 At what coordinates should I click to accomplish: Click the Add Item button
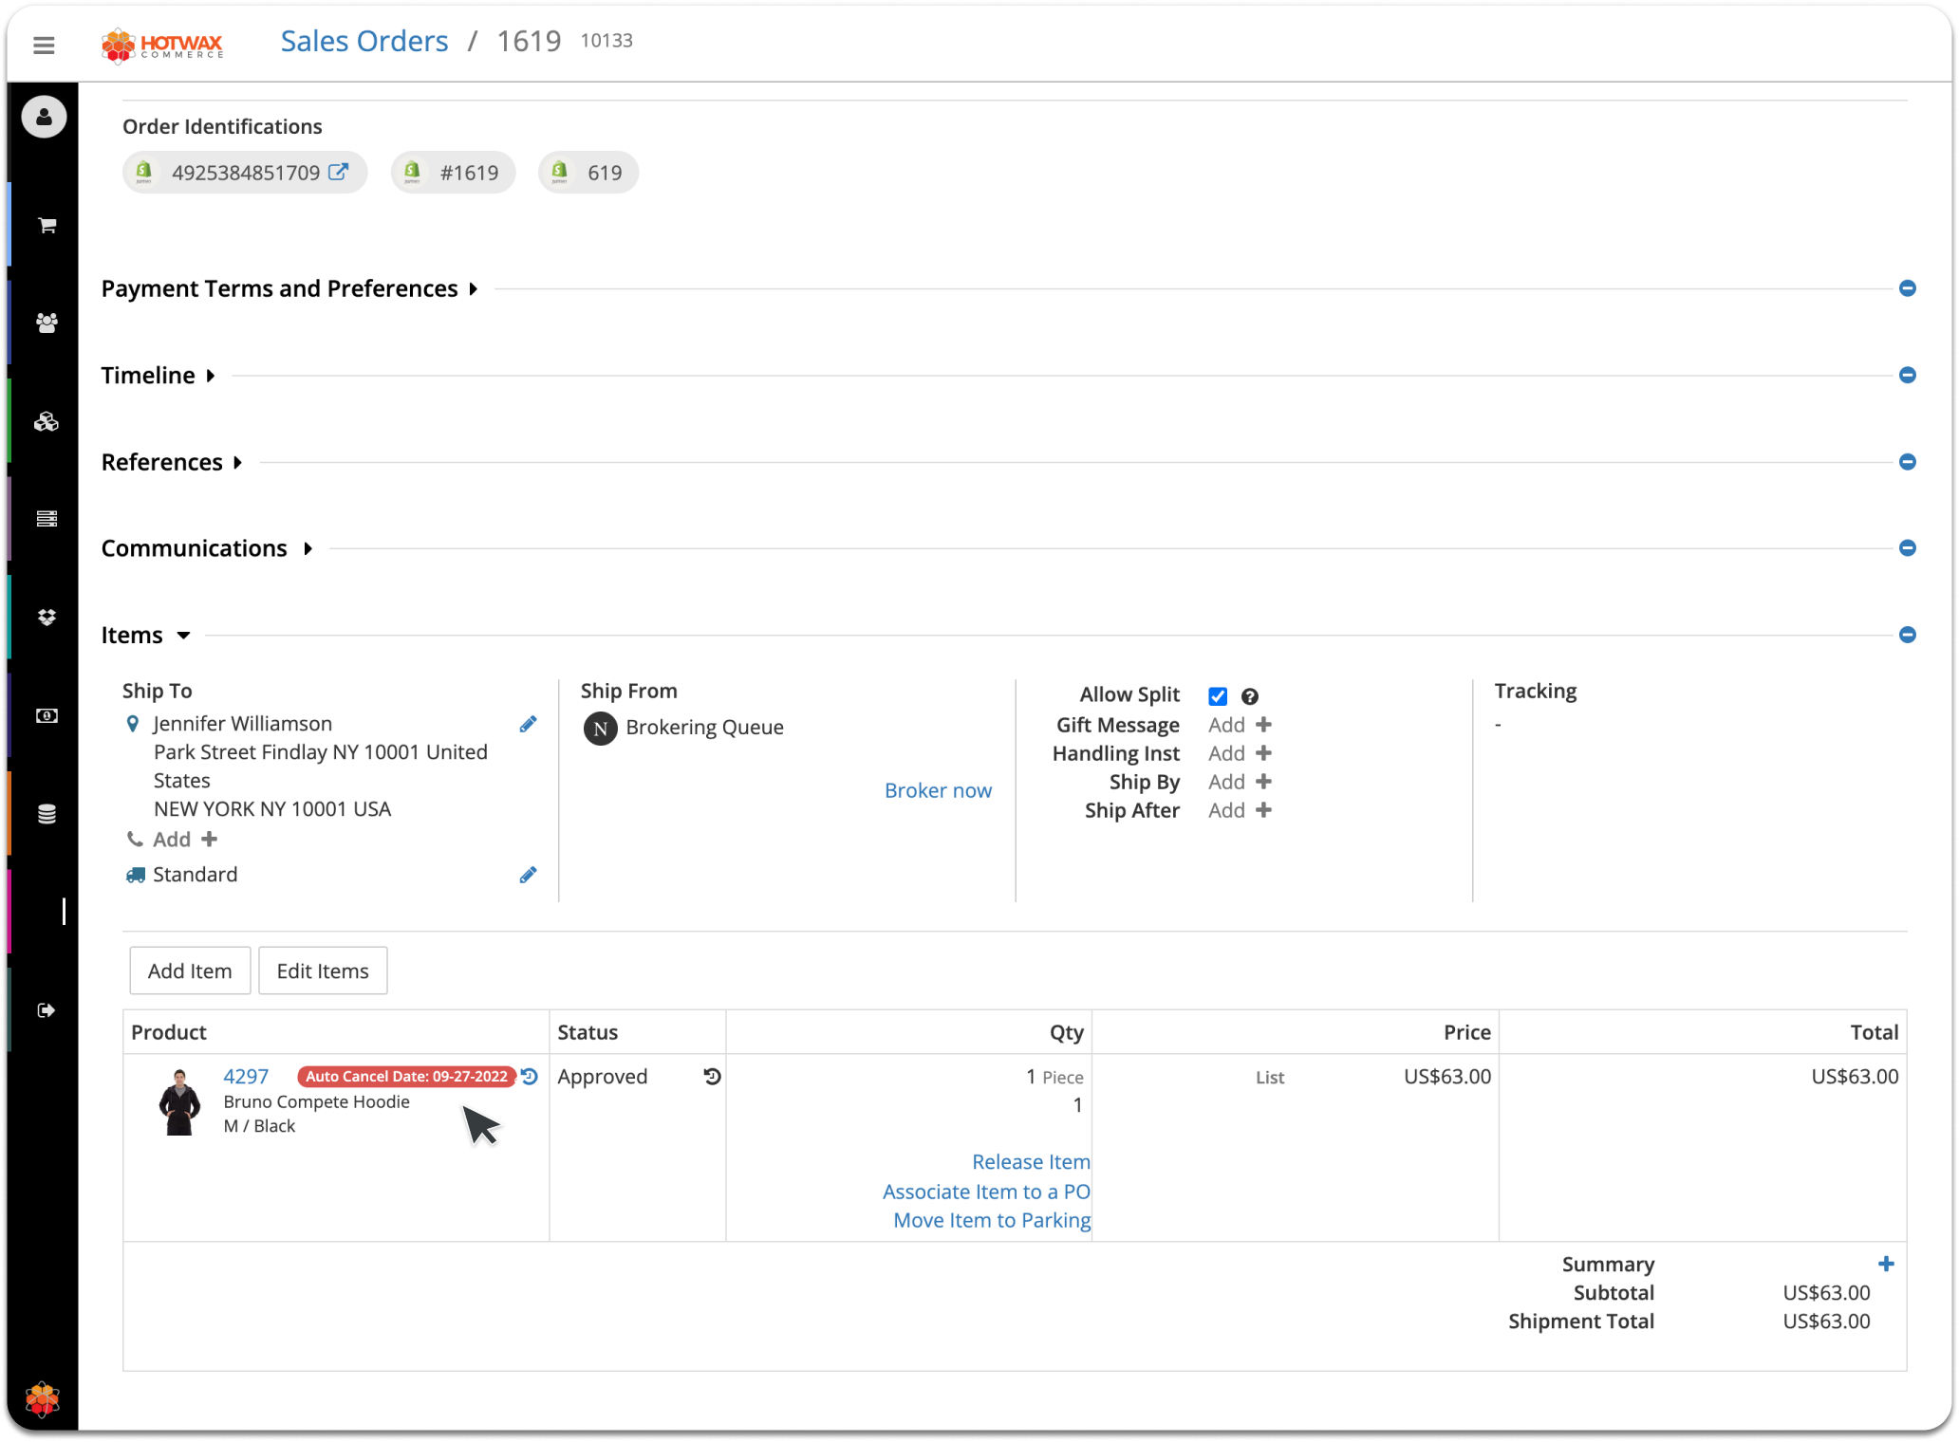pyautogui.click(x=190, y=971)
